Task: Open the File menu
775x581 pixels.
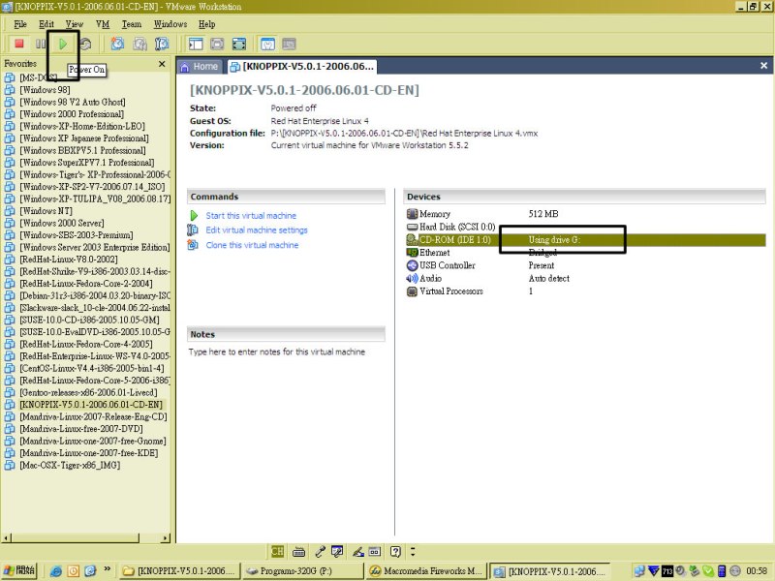Action: (x=20, y=24)
